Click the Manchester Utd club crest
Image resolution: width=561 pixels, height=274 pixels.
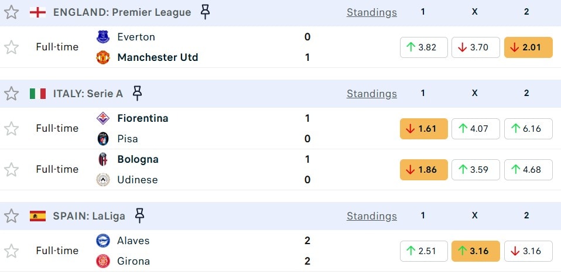pyautogui.click(x=103, y=57)
